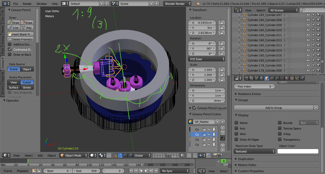Tick the Name display checkbox
This screenshot has height=174, width=325.
(x=236, y=123)
